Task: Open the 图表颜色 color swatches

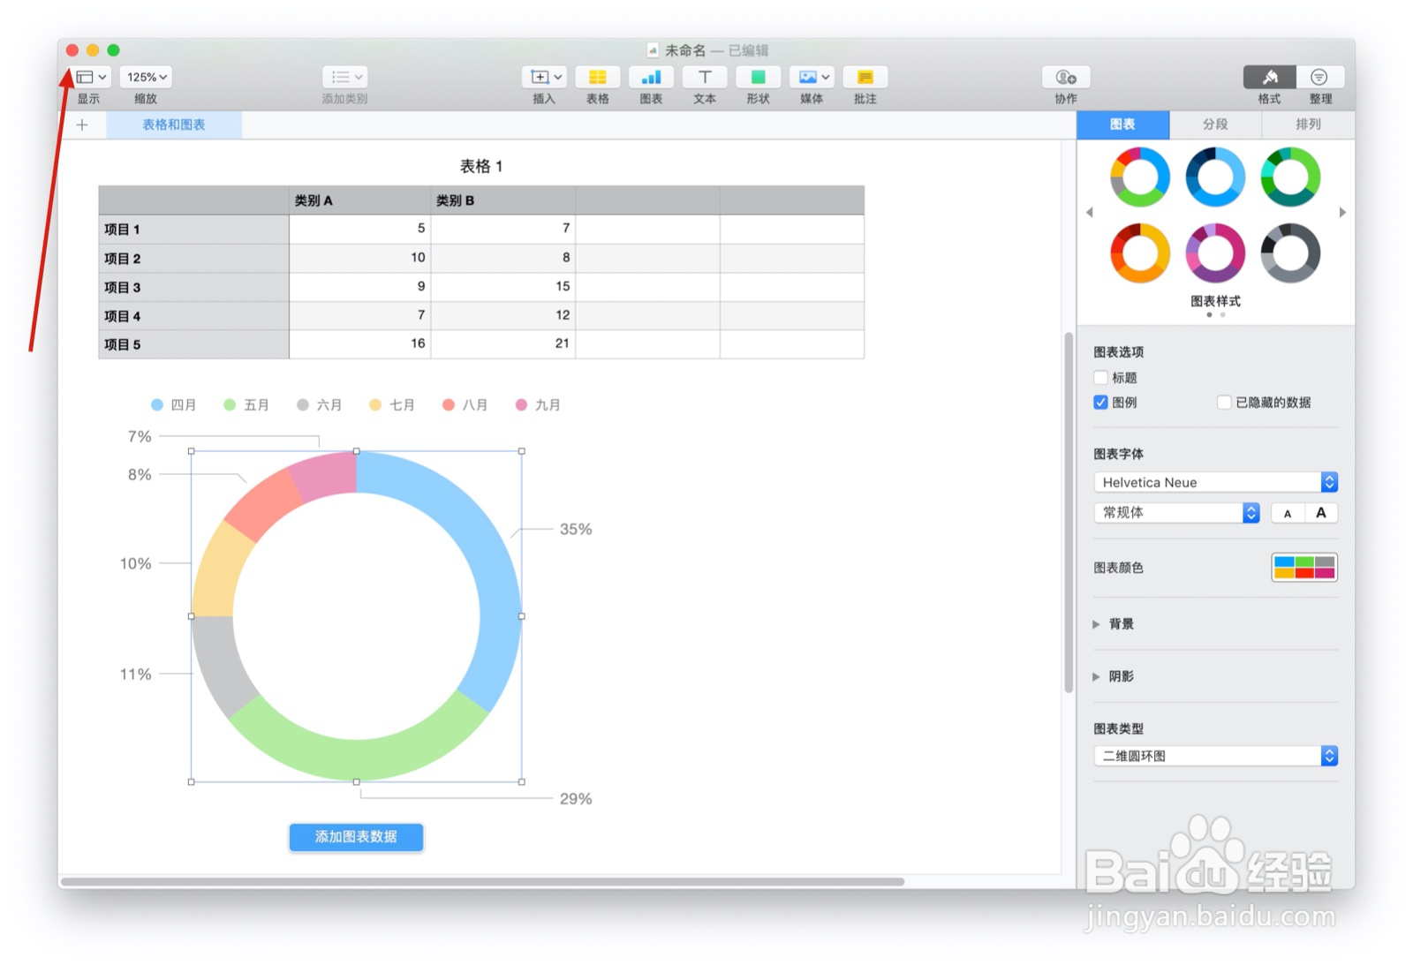Action: [x=1304, y=568]
